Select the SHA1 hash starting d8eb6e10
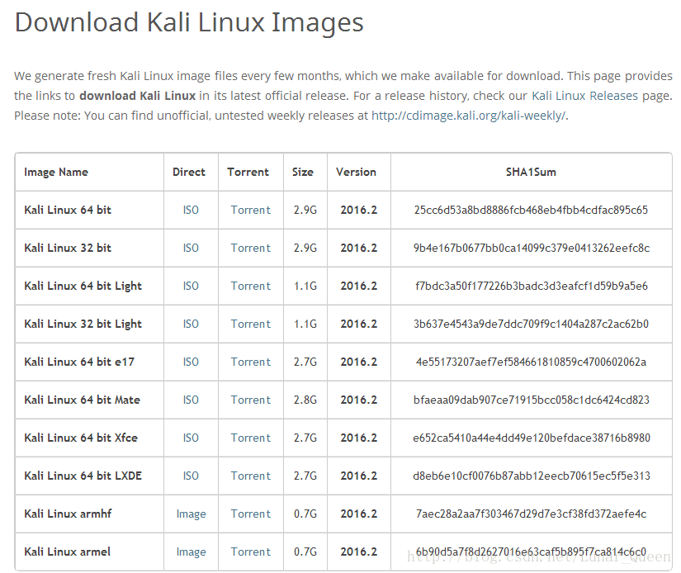This screenshot has width=681, height=573. [x=532, y=476]
